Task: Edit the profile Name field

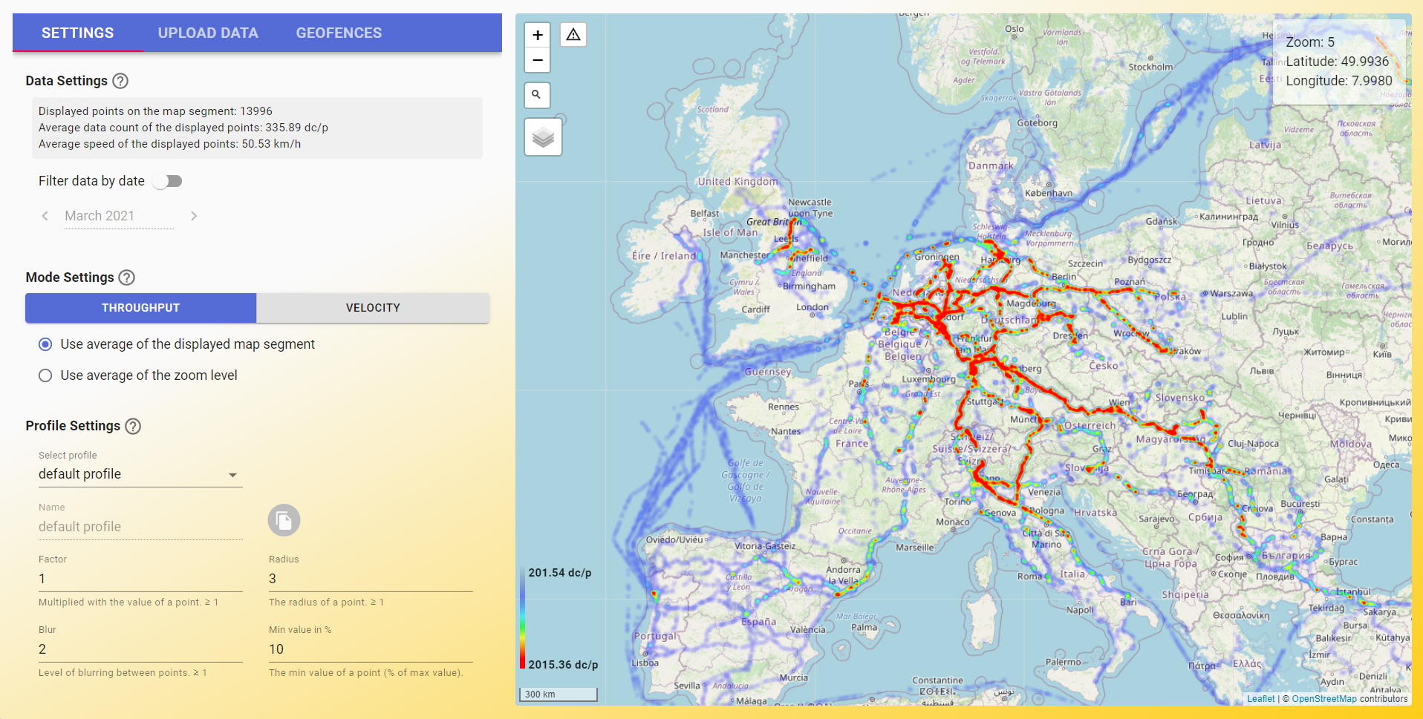Action: [x=140, y=527]
